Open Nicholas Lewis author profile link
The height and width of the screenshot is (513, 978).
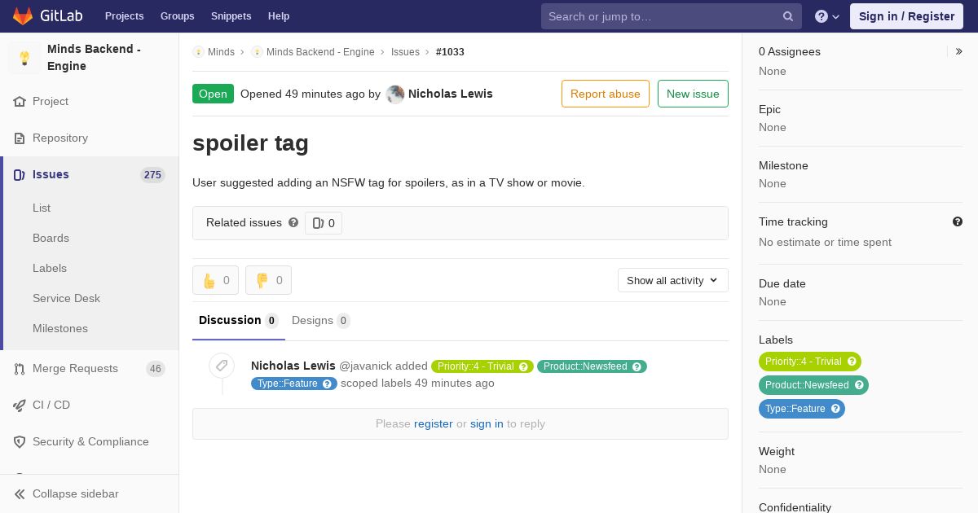451,94
